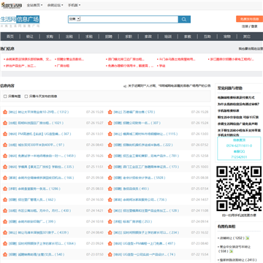Click house icon of listing with count 367

[x=5, y=134]
